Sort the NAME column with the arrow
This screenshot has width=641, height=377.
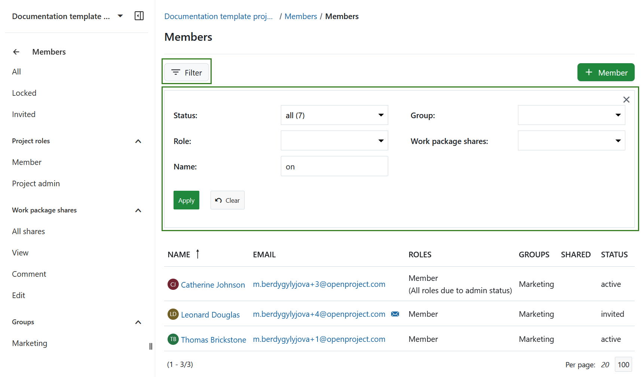[197, 254]
